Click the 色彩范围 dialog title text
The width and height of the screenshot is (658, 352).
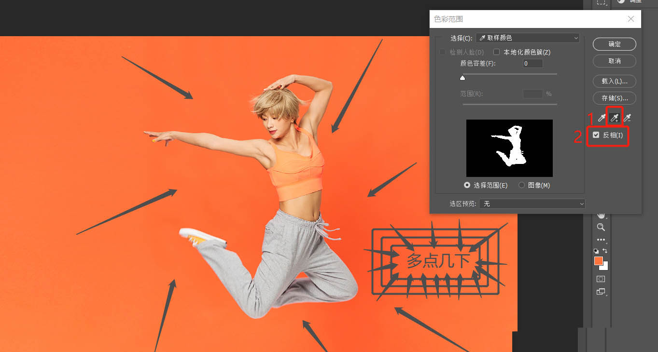(448, 19)
